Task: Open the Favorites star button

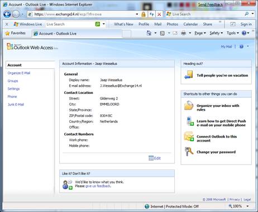Action: (x=16, y=33)
